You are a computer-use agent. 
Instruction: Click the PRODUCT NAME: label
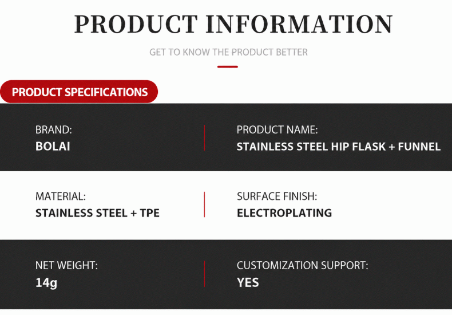click(277, 130)
